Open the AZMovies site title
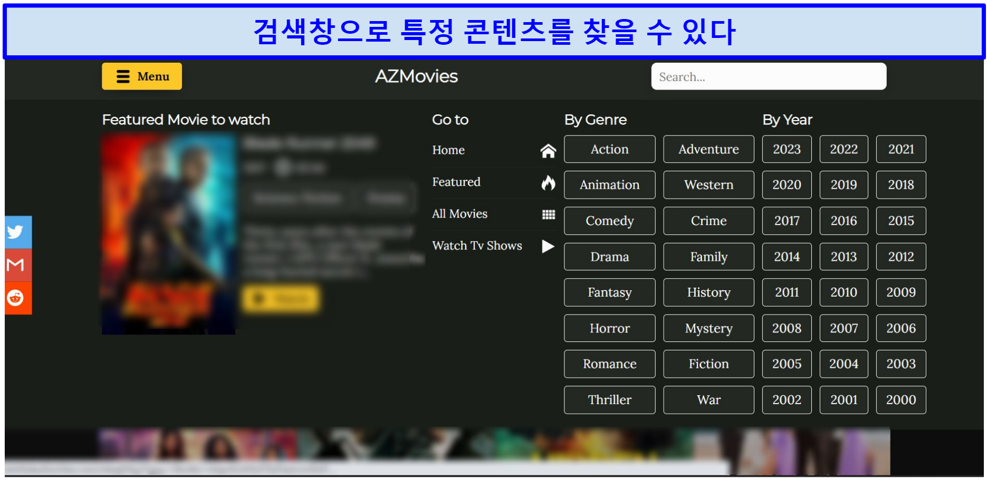This screenshot has width=987, height=480. click(x=416, y=76)
